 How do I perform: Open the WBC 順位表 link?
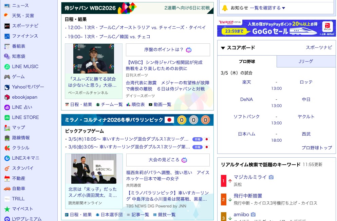tap(135, 105)
